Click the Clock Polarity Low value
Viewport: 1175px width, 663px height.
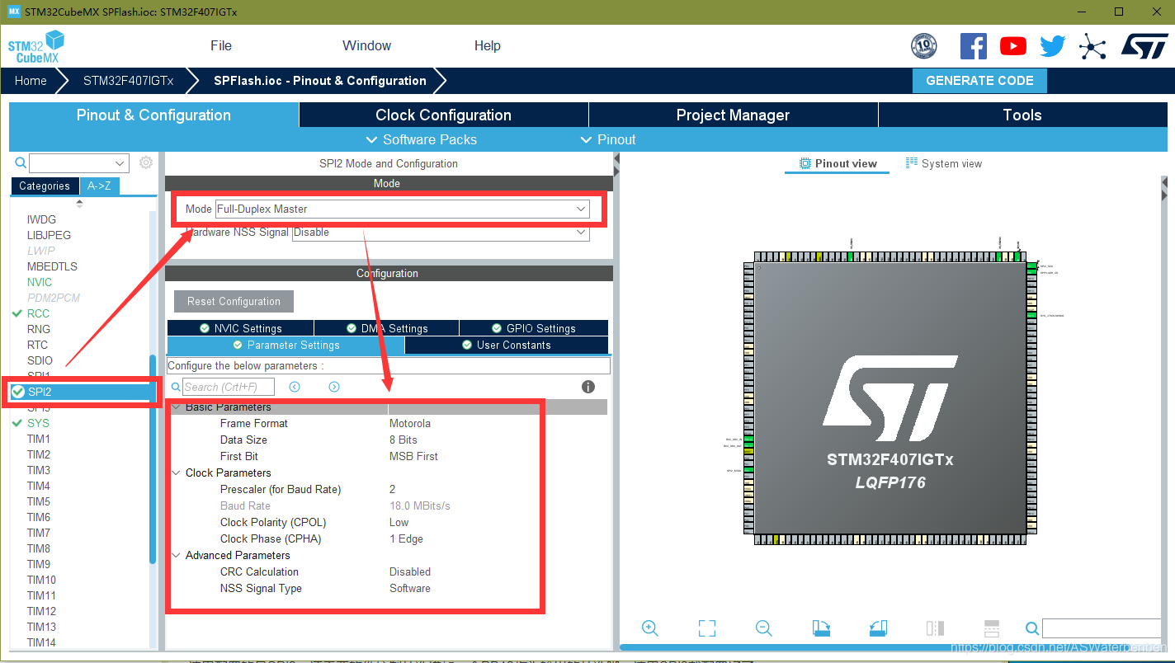click(x=399, y=523)
